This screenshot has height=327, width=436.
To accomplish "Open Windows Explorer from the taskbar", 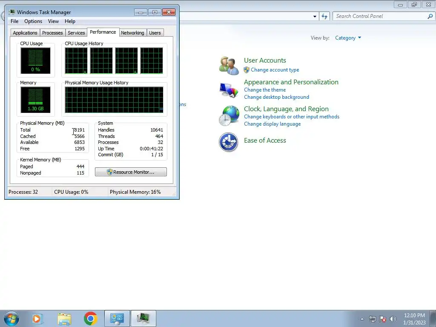I will (64, 318).
